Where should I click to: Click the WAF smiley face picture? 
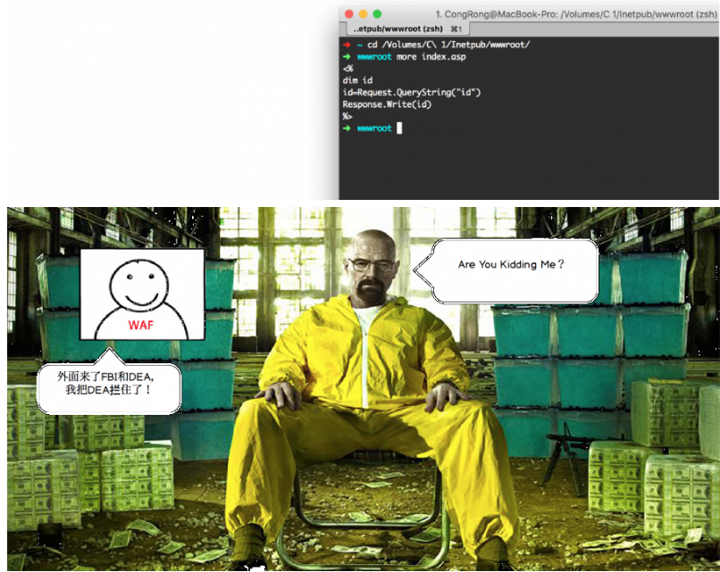tap(142, 294)
